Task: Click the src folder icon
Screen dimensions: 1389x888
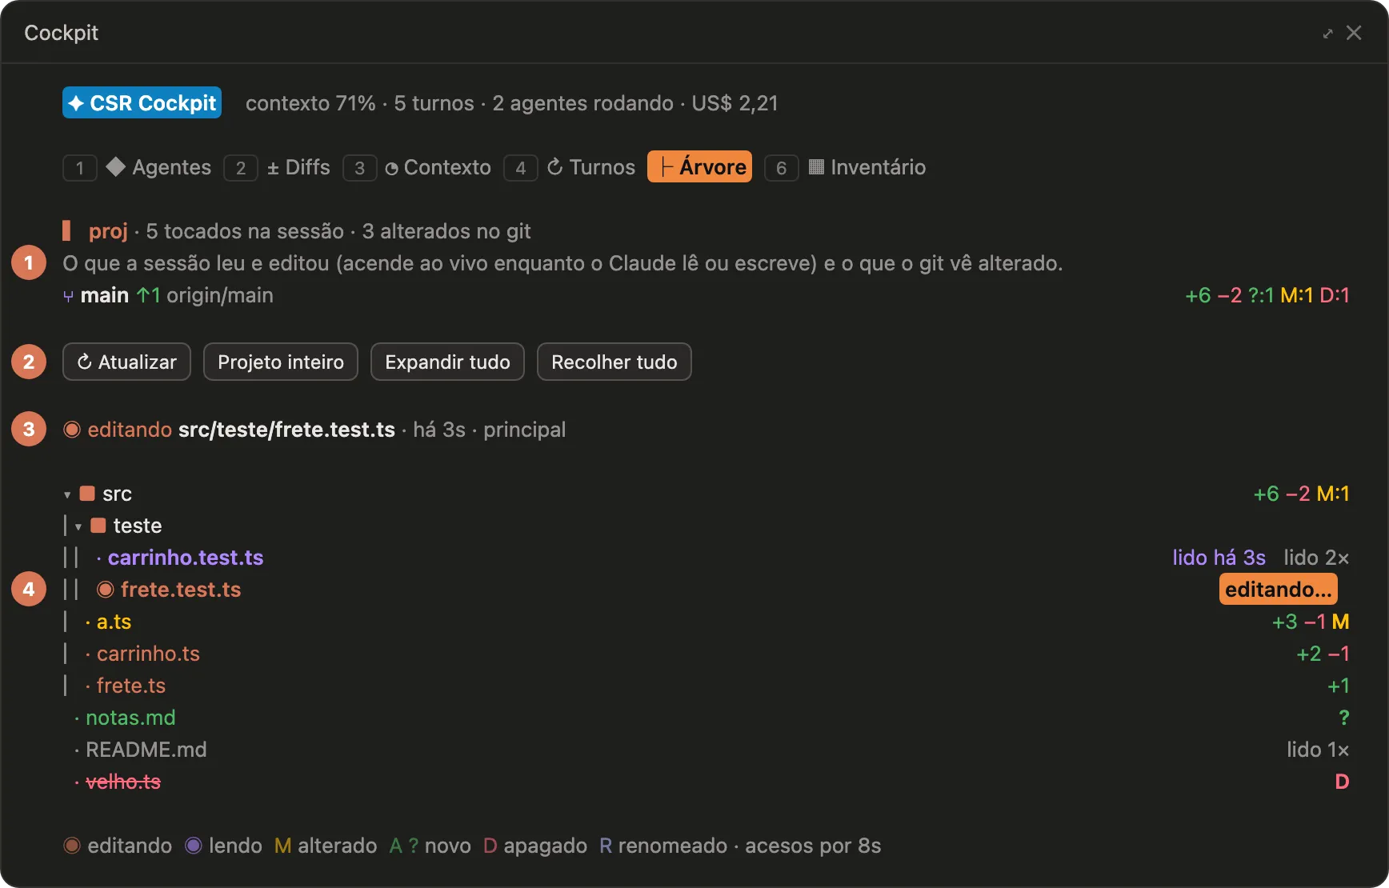Action: [88, 494]
